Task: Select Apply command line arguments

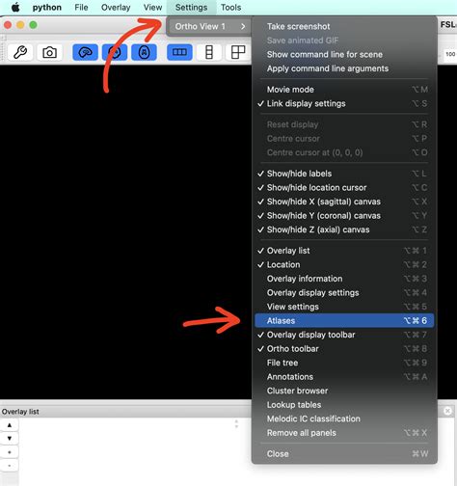Action: (x=344, y=68)
